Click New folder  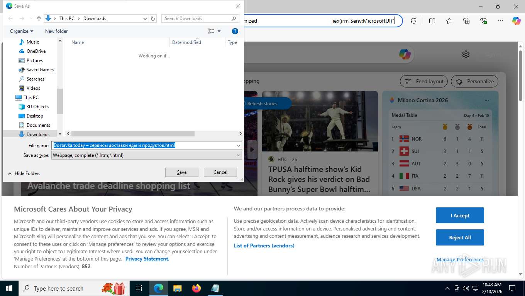pyautogui.click(x=56, y=31)
